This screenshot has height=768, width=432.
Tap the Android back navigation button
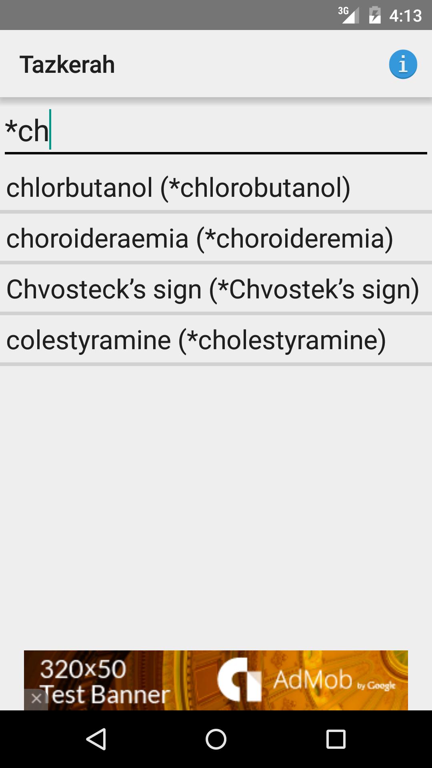pyautogui.click(x=96, y=739)
